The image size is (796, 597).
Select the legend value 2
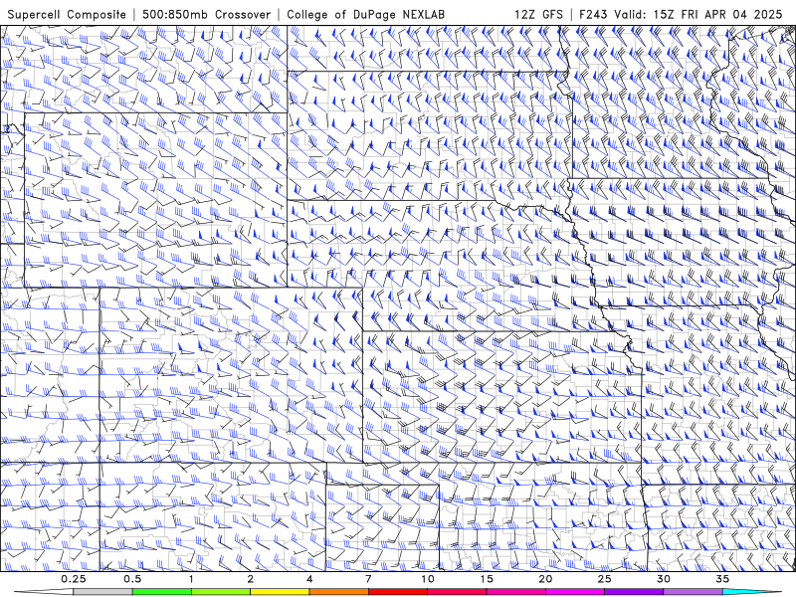[x=251, y=579]
